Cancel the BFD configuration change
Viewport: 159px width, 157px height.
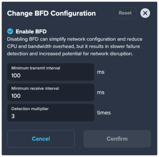coord(41,139)
